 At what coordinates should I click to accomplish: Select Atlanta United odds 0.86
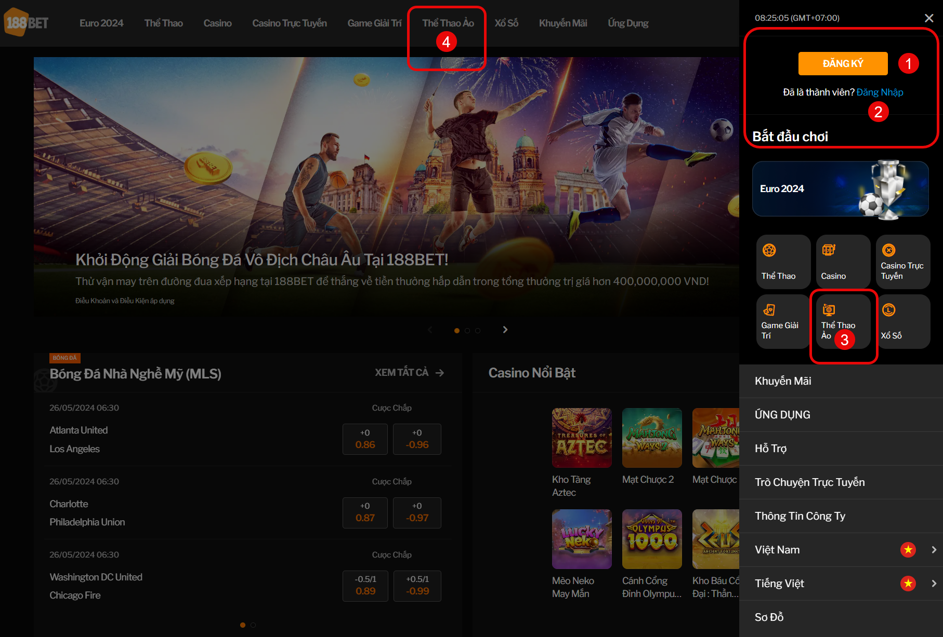[x=365, y=439]
